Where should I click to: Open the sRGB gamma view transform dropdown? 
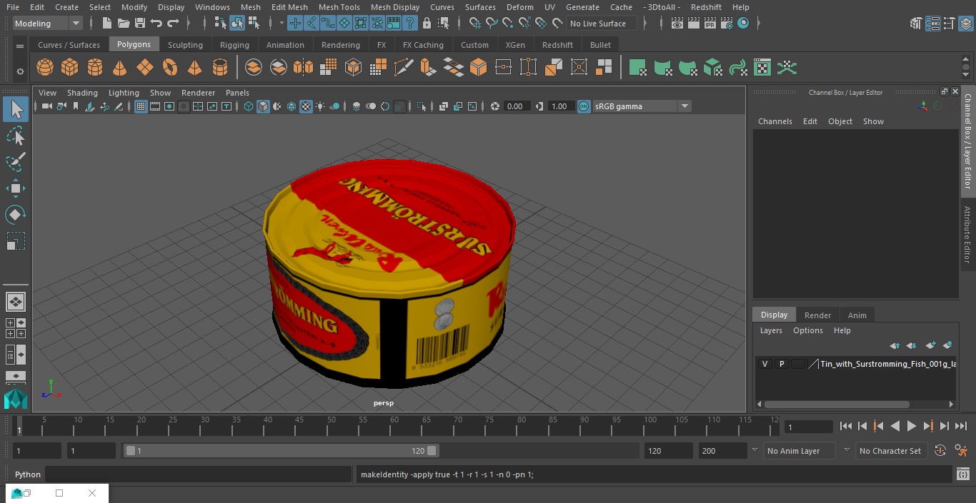click(684, 106)
